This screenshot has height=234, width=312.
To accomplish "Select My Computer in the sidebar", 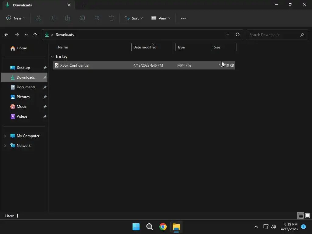I will click(28, 136).
